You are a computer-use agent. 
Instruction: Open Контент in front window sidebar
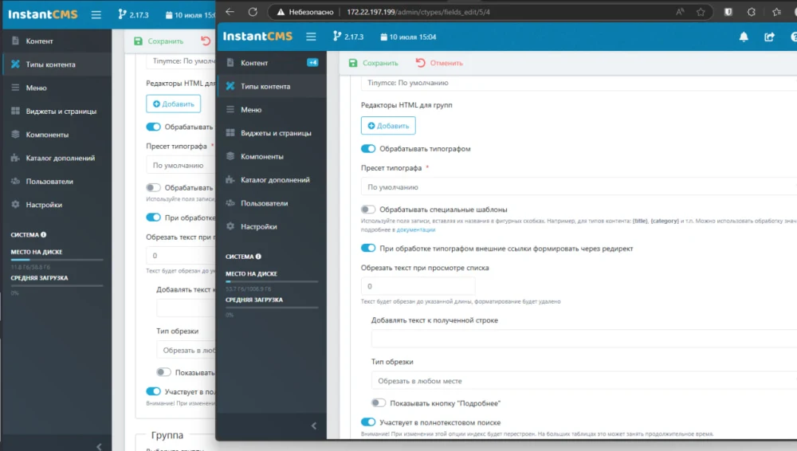[x=272, y=62]
